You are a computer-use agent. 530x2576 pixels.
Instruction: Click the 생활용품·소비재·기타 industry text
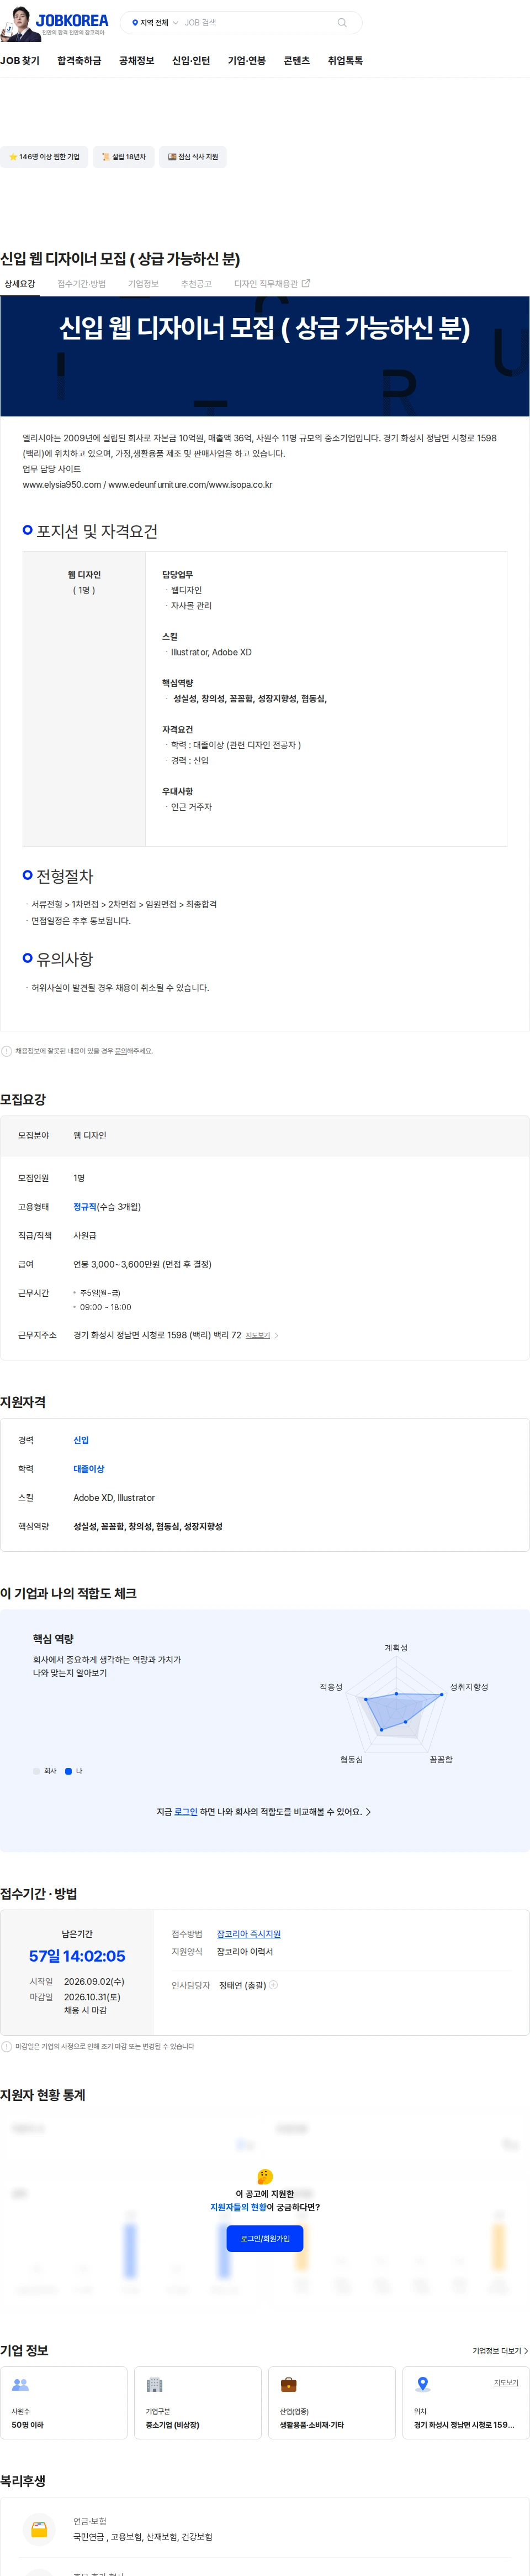pyautogui.click(x=311, y=2424)
